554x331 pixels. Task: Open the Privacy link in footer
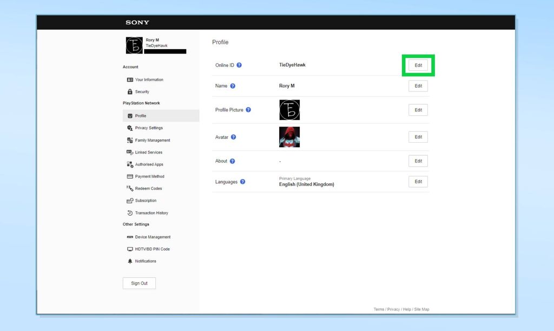[393, 309]
